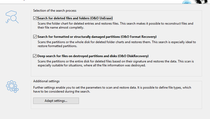Click the 'Scans the folder chart' description text
Image resolution: width=210 pixels, height=119 pixels.
115,25
